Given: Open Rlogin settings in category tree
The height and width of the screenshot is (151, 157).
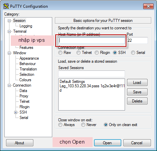Looking at the screenshot, I should coord(25,107).
